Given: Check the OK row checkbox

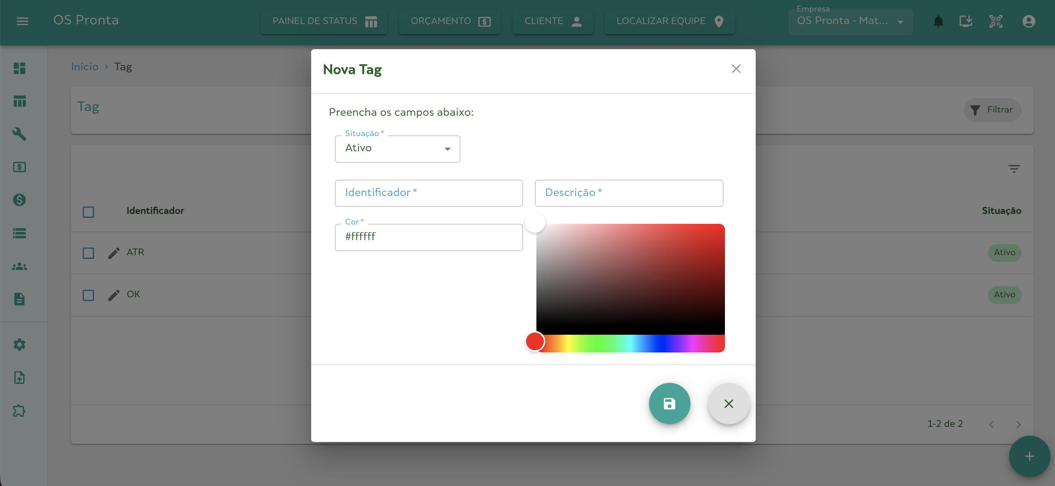Looking at the screenshot, I should point(88,295).
